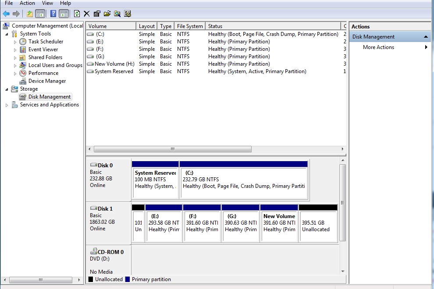
Task: Collapse the Disk Management actions section arrow
Action: pos(426,37)
